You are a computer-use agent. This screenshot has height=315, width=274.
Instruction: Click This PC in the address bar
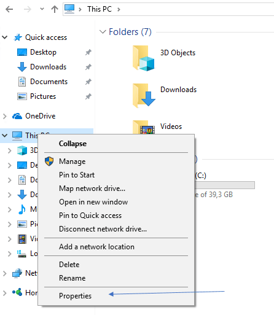(x=100, y=9)
